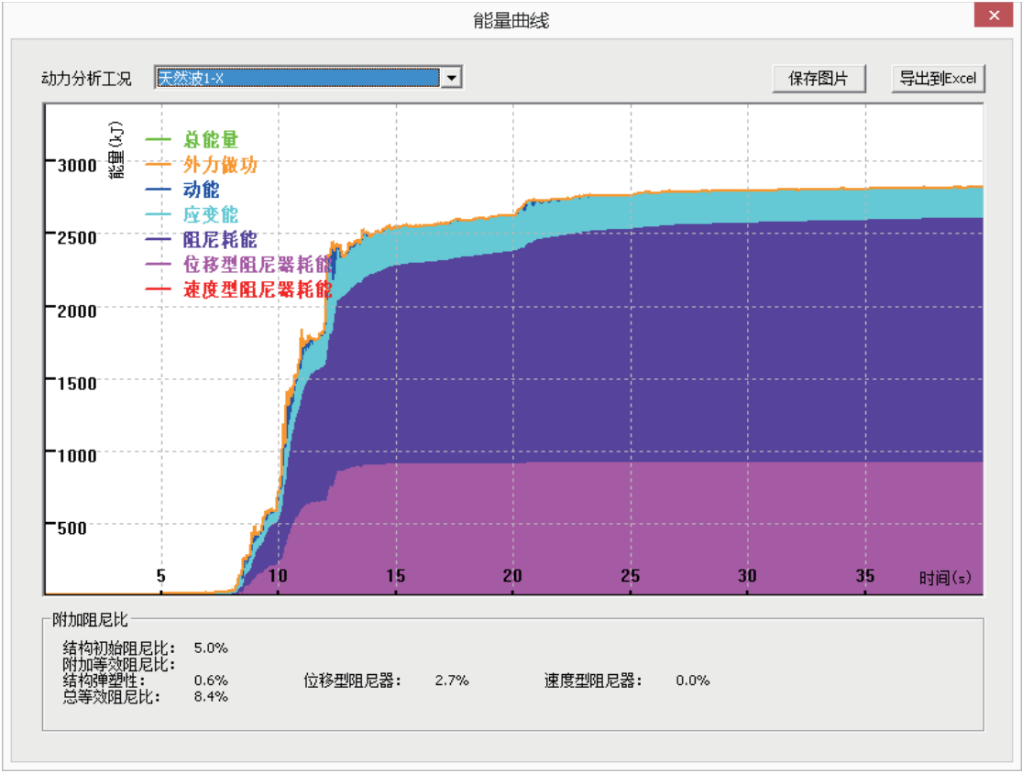Click the 位移型阻尼器 2.7% value

pos(451,680)
